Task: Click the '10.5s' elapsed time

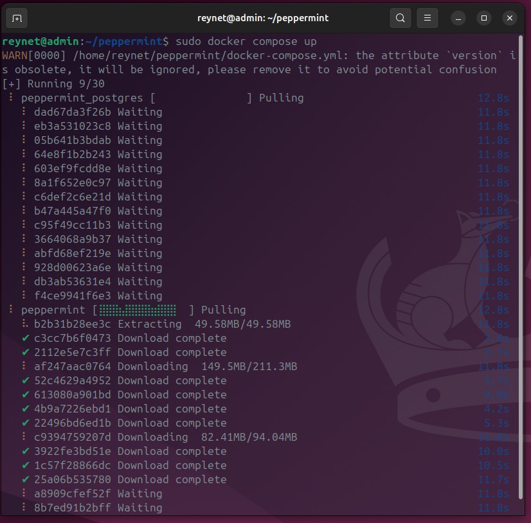Action: click(494, 465)
